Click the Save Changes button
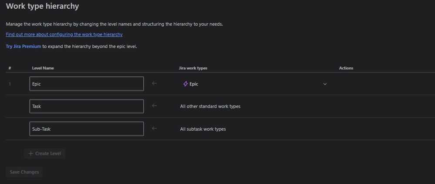435x184 pixels. click(x=24, y=172)
